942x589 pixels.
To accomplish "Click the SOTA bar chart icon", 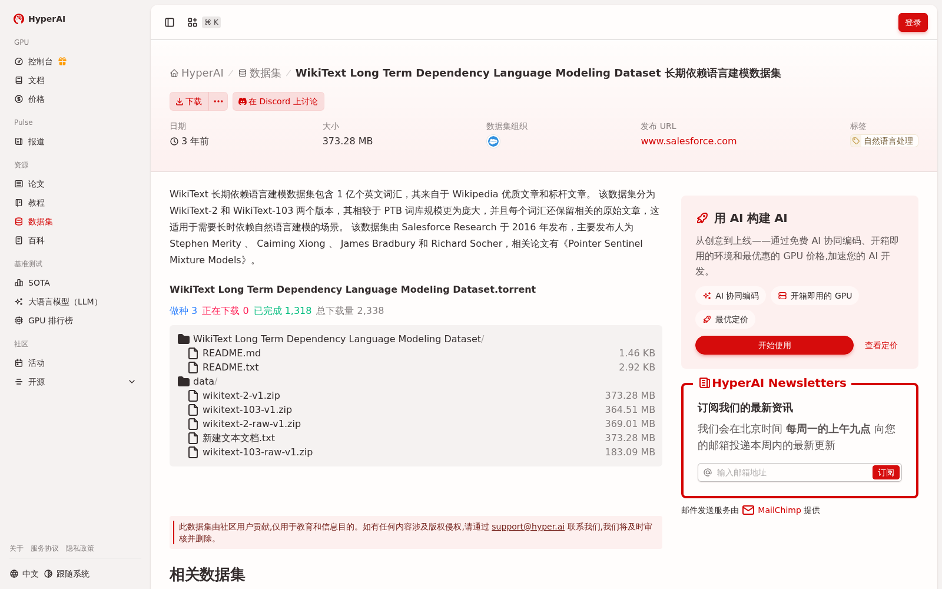I will pos(19,283).
